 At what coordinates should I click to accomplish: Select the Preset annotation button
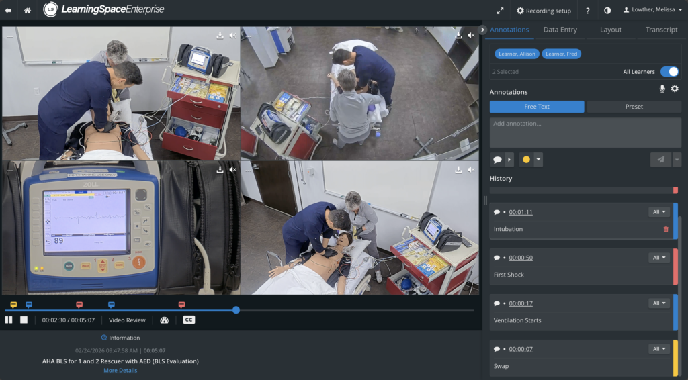coord(634,107)
